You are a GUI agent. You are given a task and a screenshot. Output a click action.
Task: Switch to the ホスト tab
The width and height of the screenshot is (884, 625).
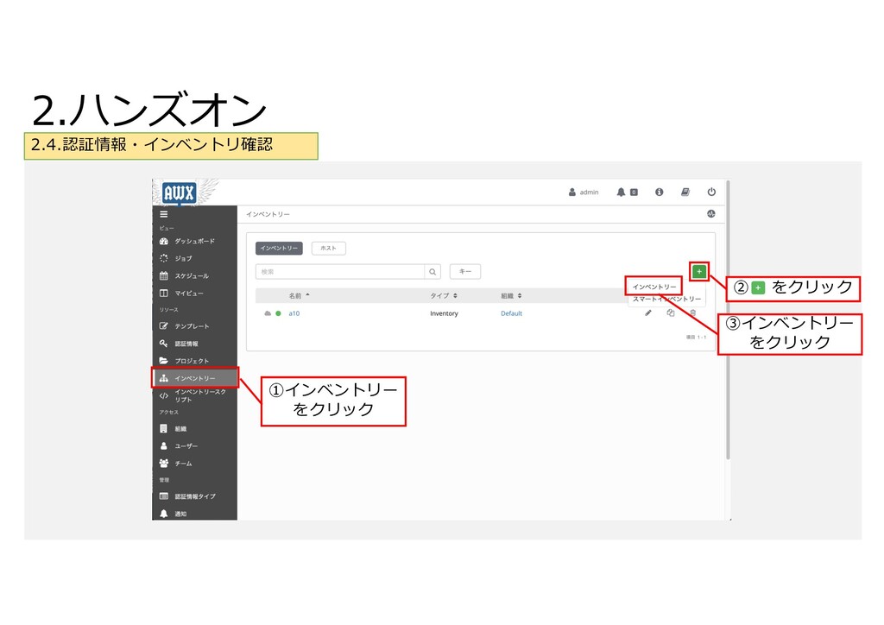(x=328, y=248)
